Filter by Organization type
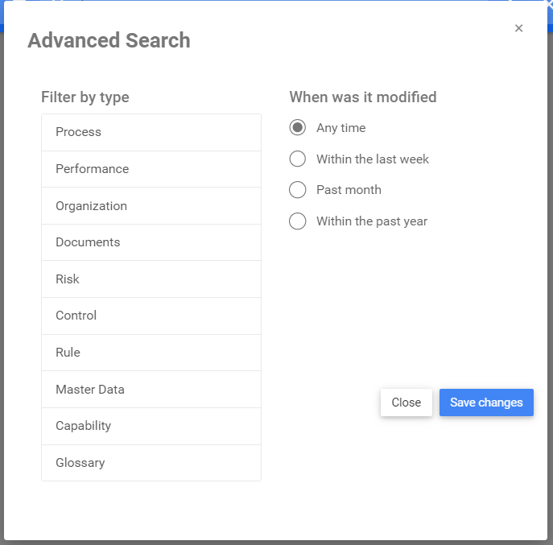This screenshot has height=545, width=553. pos(151,206)
